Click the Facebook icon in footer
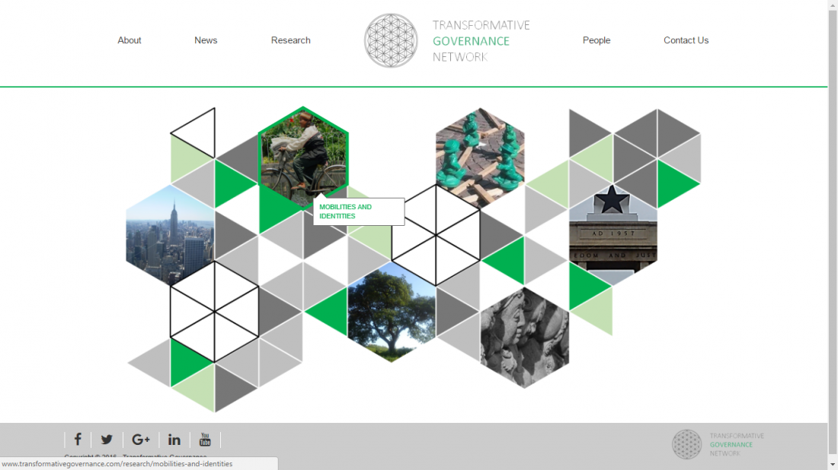Viewport: 838px width, 470px height. 78,440
